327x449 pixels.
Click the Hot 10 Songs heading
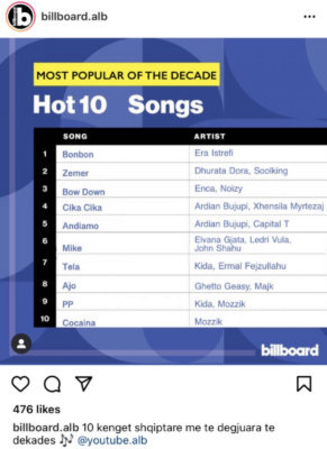[x=118, y=105]
